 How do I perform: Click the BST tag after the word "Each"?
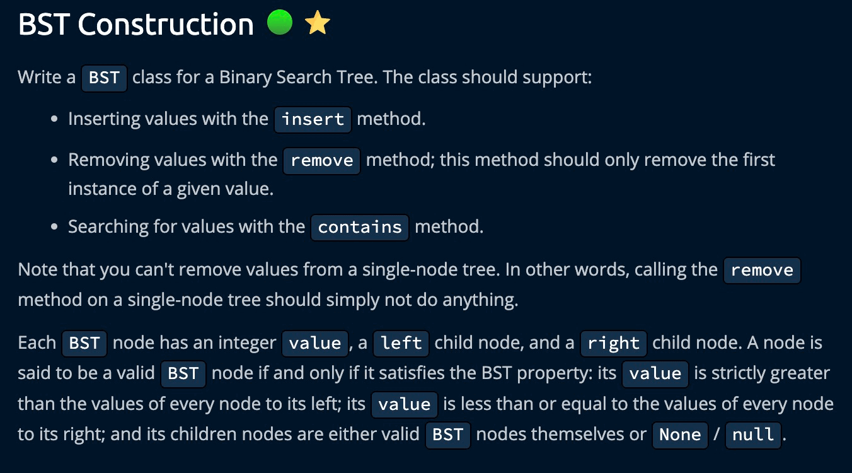point(84,344)
